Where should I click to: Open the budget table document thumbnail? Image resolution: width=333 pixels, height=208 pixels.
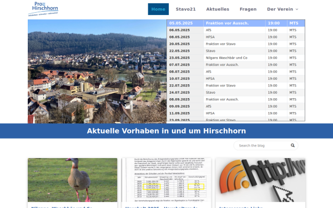[x=167, y=180]
